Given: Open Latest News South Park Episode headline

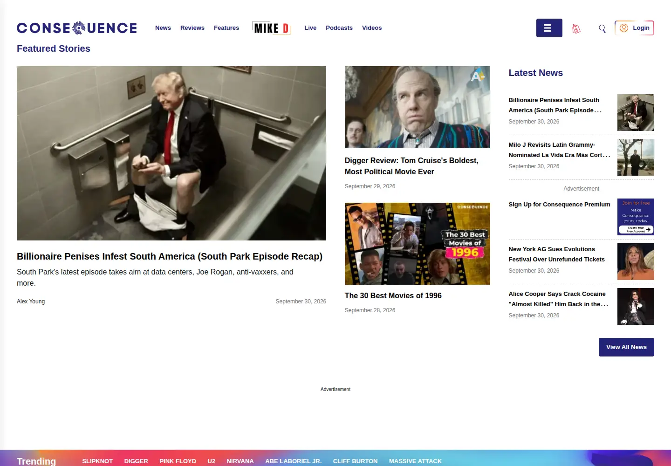Looking at the screenshot, I should [555, 105].
